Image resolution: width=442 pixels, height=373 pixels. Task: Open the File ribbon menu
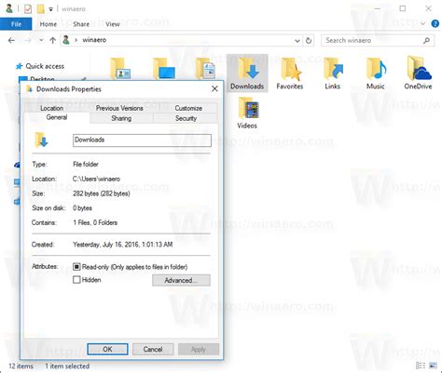coord(16,24)
